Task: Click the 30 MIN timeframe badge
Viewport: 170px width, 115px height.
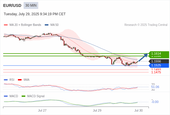Action: coord(31,5)
